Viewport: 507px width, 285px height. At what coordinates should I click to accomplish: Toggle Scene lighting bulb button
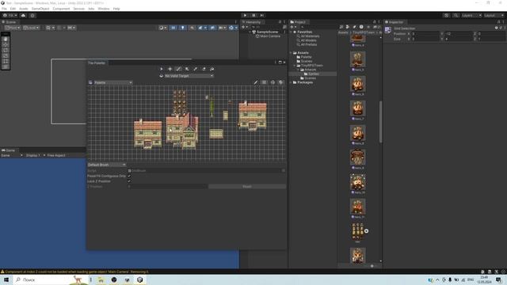point(183,28)
